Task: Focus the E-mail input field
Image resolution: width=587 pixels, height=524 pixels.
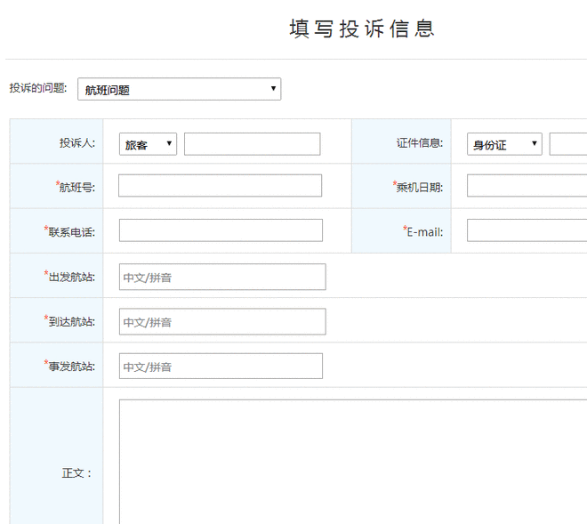Action: (x=527, y=230)
